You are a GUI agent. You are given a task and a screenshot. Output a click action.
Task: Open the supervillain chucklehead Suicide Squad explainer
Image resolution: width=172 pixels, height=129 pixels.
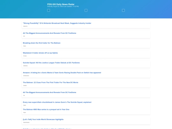click(57, 102)
